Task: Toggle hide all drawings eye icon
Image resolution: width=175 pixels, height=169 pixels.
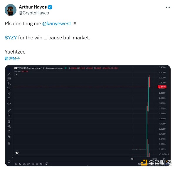Action: [x=9, y=136]
